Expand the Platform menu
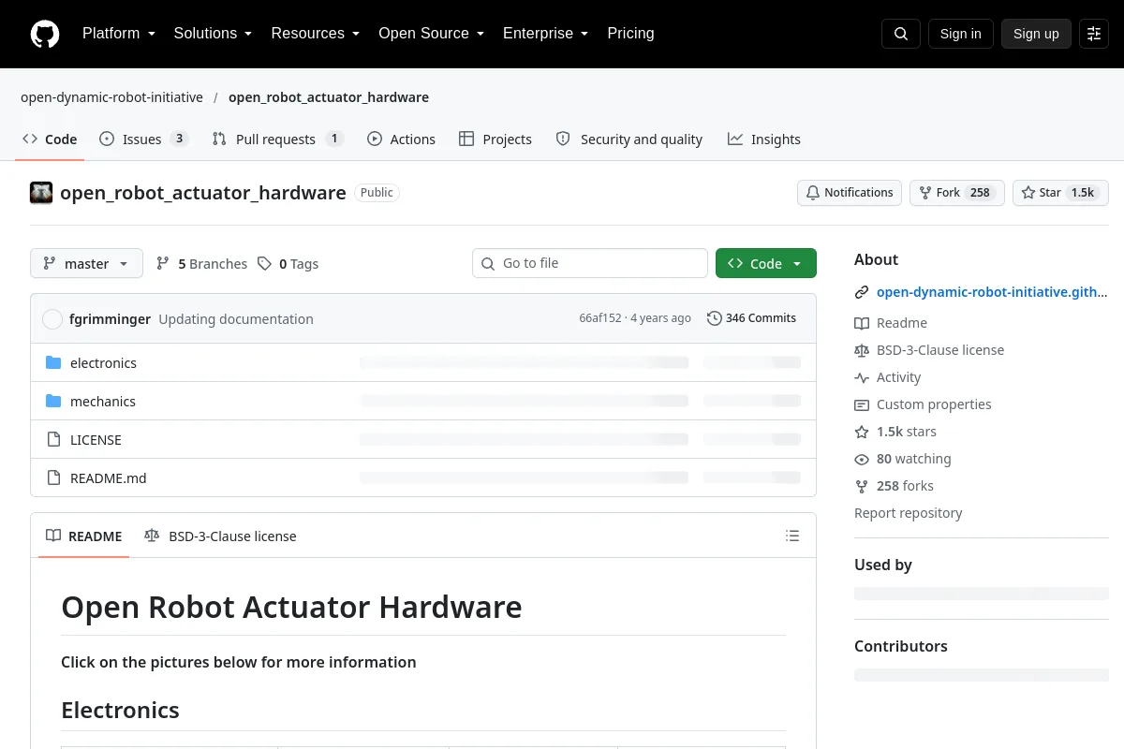Image resolution: width=1124 pixels, height=749 pixels. (119, 34)
